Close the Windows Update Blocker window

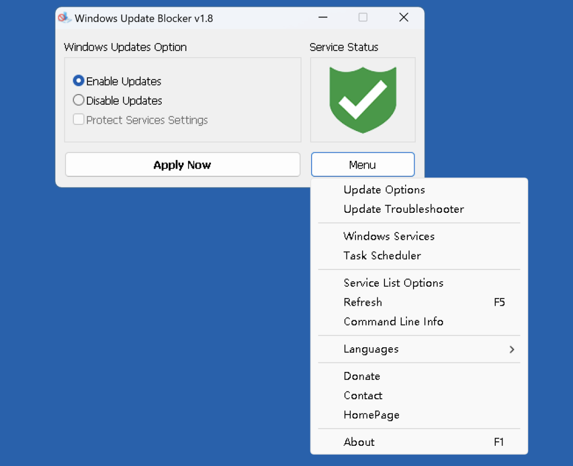404,17
